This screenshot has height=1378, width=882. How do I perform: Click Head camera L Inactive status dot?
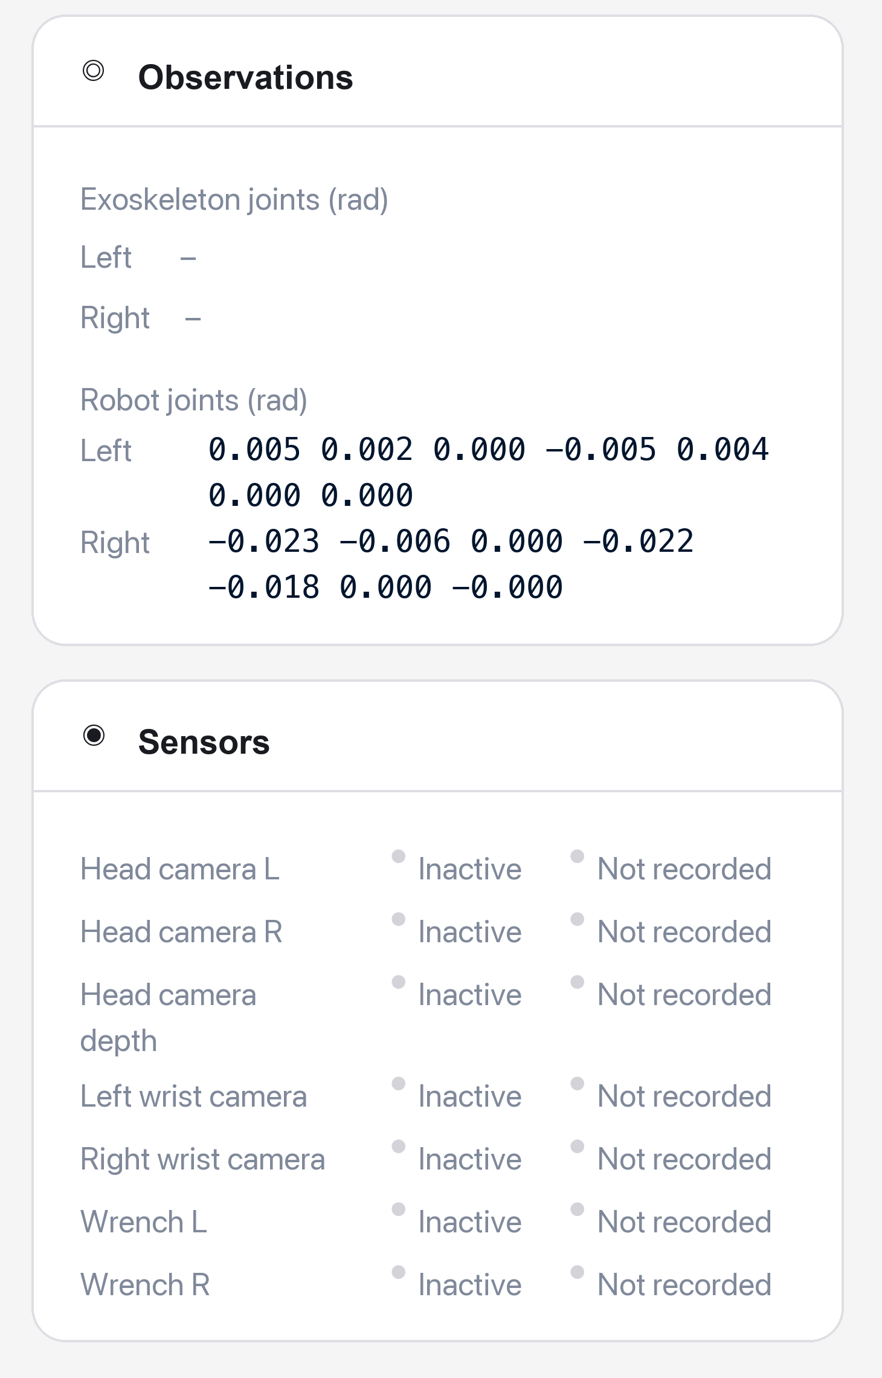[398, 856]
